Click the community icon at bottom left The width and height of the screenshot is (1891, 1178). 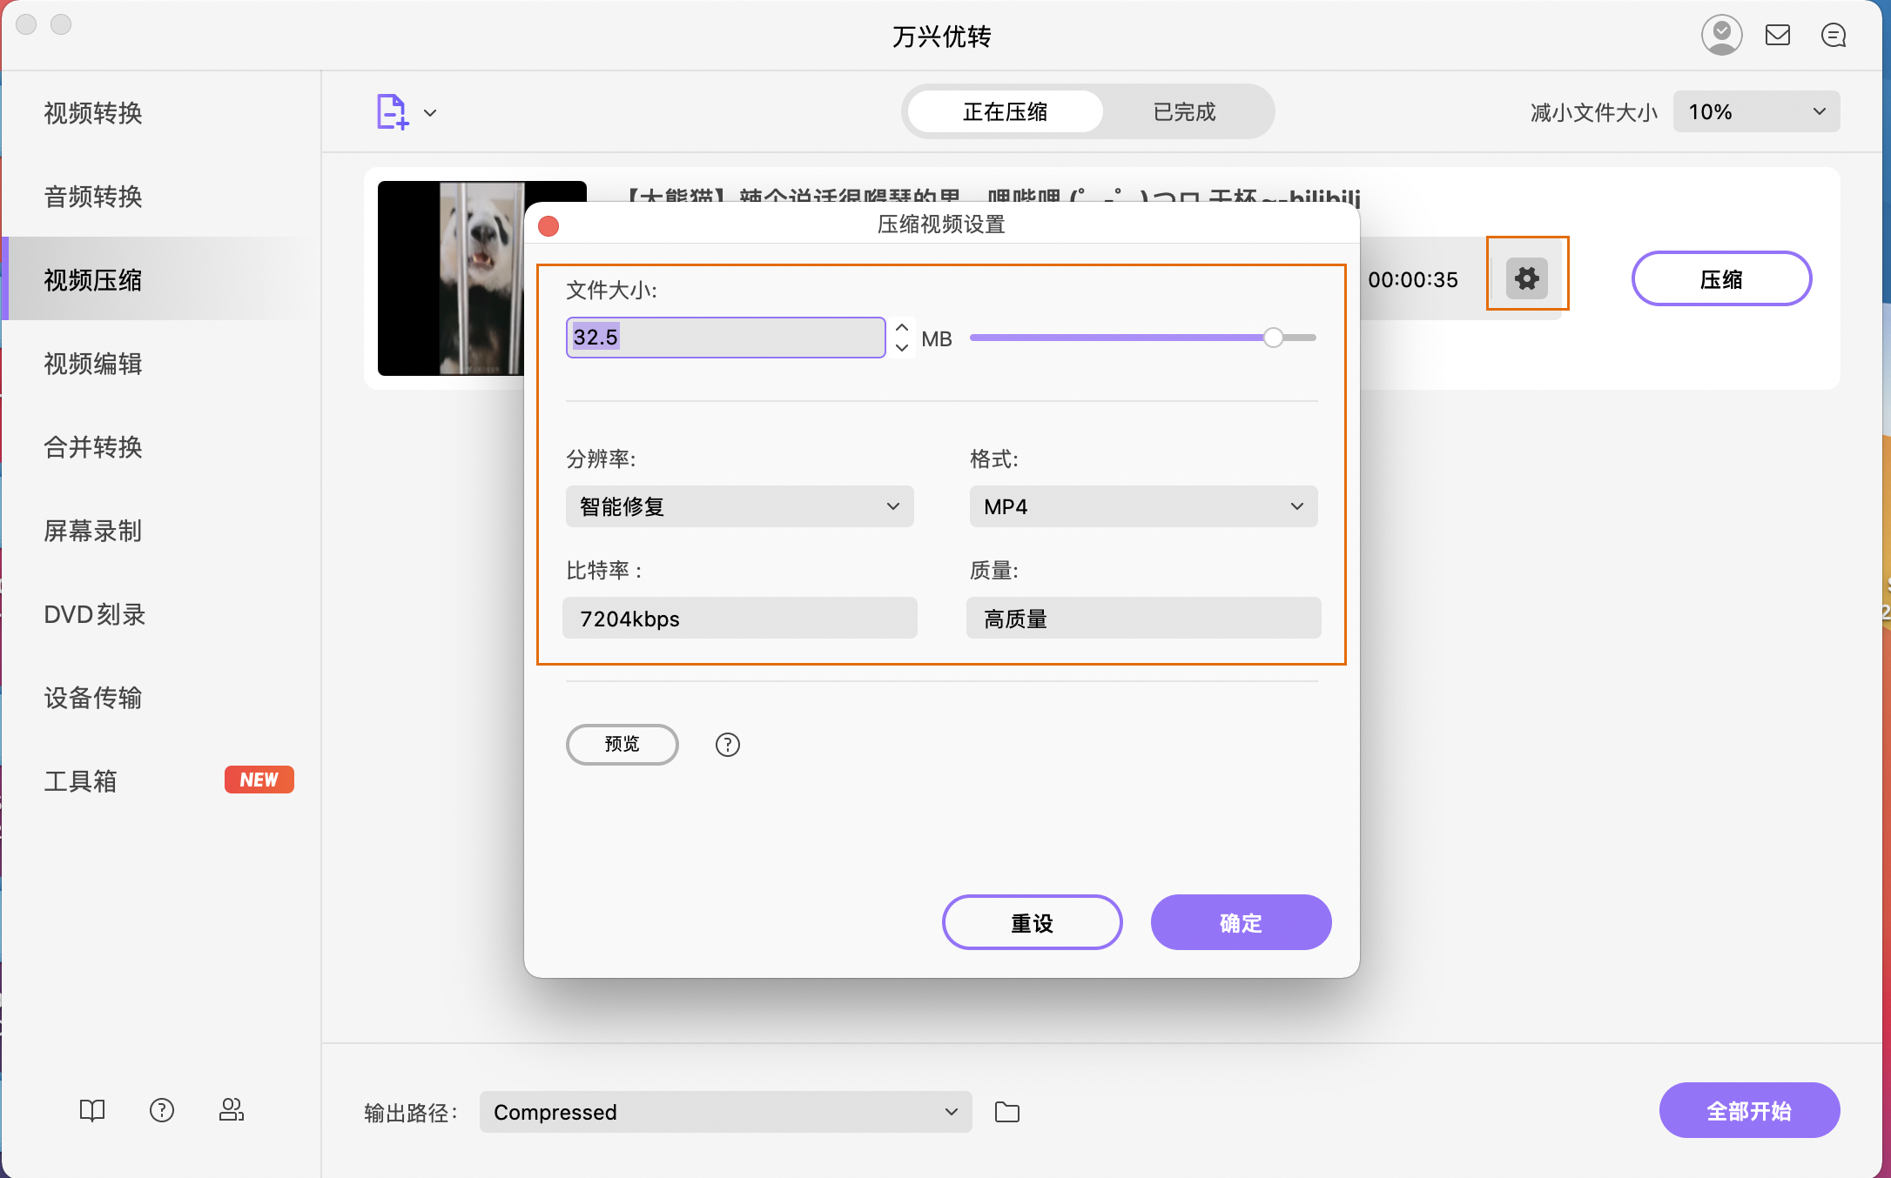point(231,1109)
